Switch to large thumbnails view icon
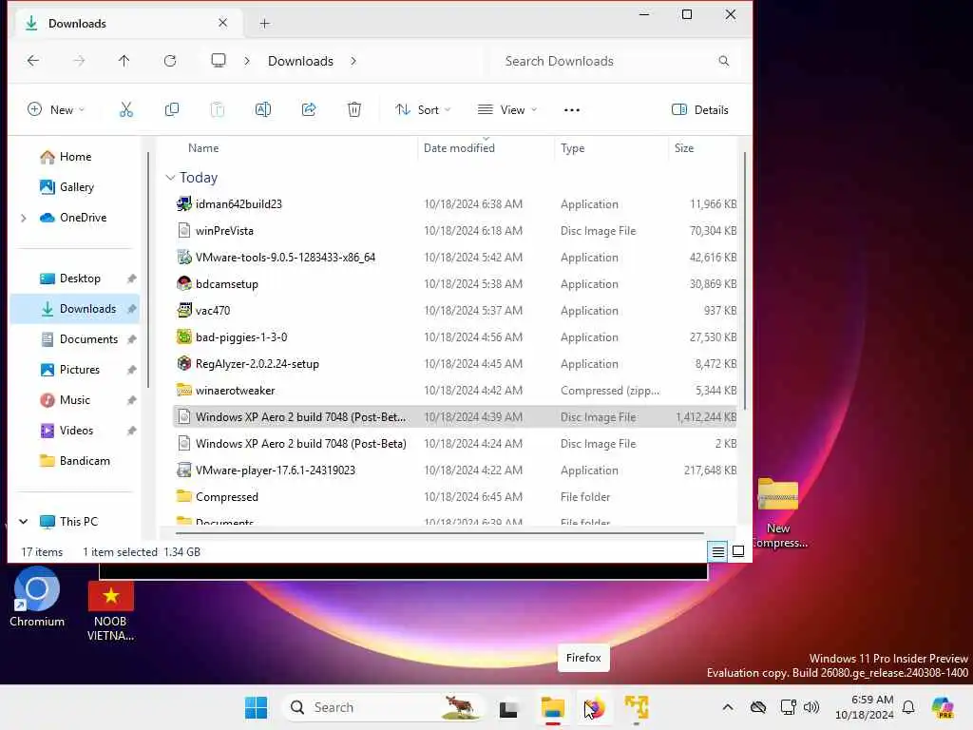Viewport: 973px width, 730px height. [738, 551]
